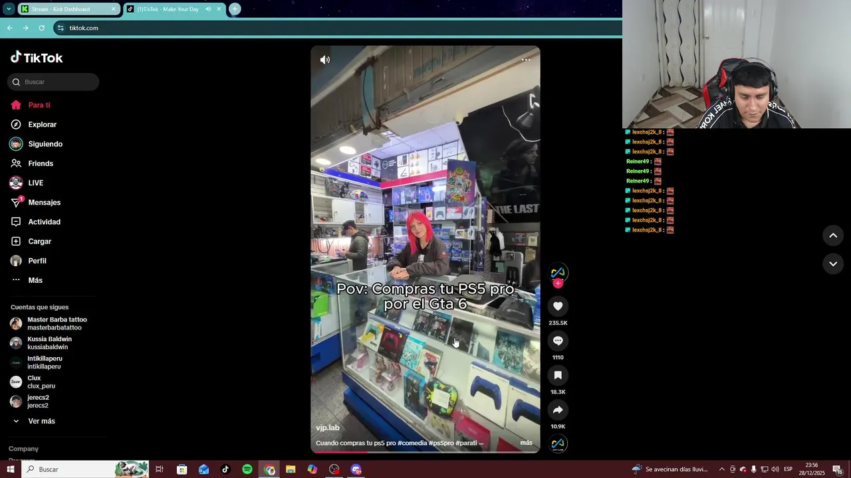Click the Buscar search field in TikTok
The width and height of the screenshot is (851, 478).
click(53, 82)
